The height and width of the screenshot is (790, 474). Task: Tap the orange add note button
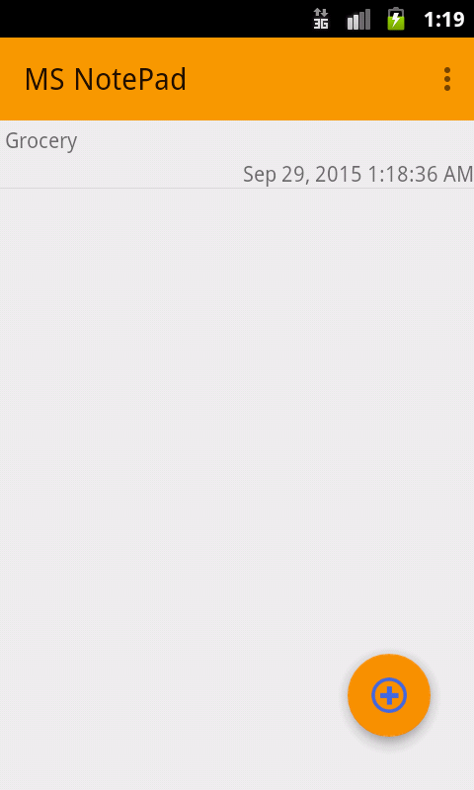(389, 695)
